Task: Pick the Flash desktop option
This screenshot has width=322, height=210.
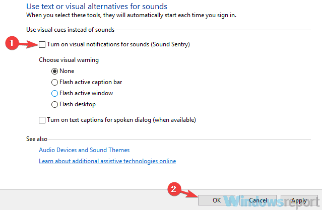Action: pyautogui.click(x=55, y=104)
